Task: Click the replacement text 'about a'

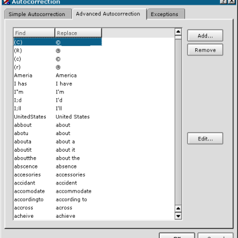Action: (x=65, y=142)
